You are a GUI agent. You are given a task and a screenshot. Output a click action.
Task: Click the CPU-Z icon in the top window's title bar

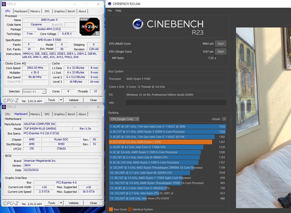coord(4,4)
